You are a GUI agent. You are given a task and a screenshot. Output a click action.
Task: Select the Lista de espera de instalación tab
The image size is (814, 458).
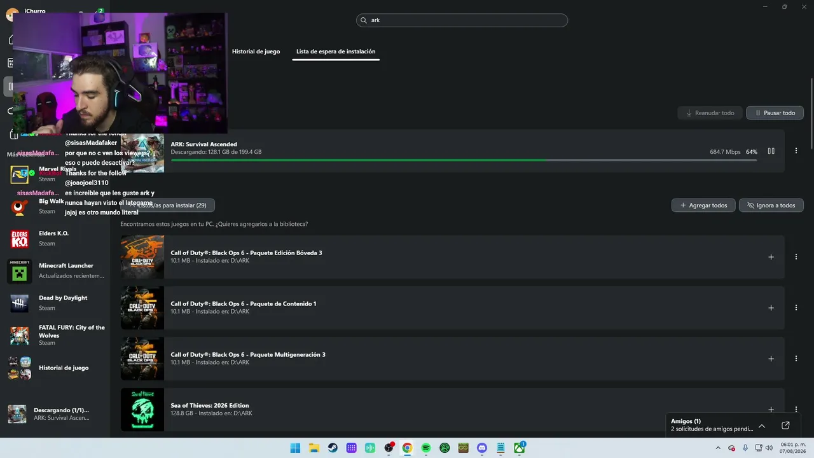click(336, 52)
